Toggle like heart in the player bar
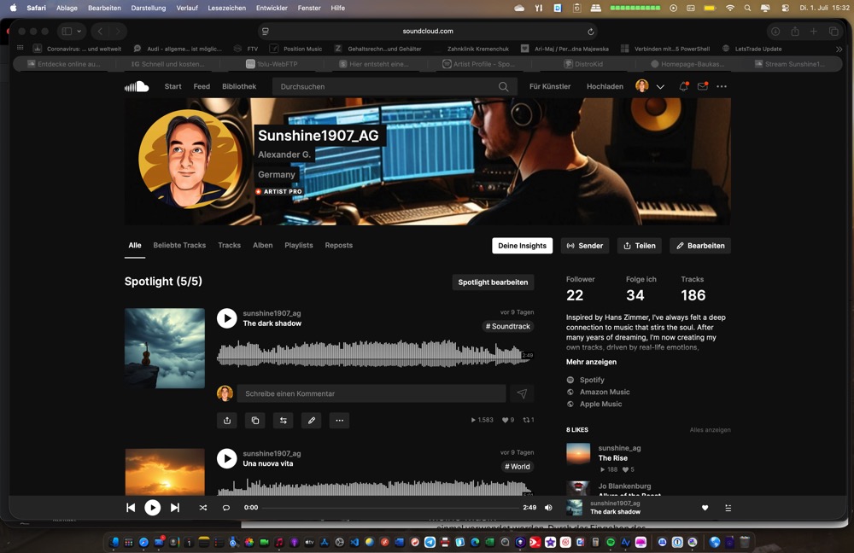This screenshot has width=854, height=553. (705, 508)
